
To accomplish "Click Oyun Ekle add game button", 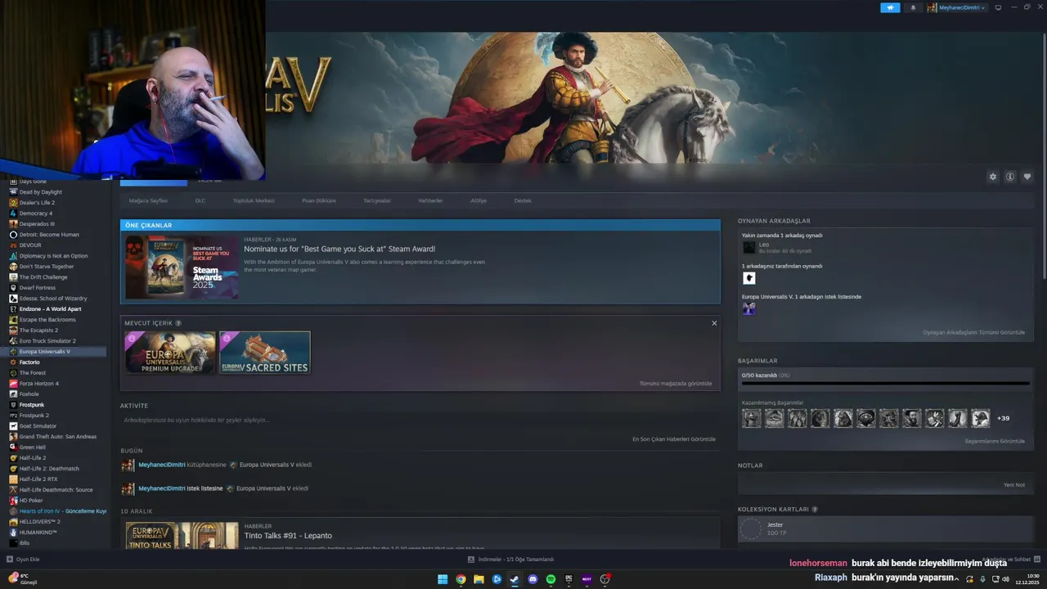I will pyautogui.click(x=24, y=560).
